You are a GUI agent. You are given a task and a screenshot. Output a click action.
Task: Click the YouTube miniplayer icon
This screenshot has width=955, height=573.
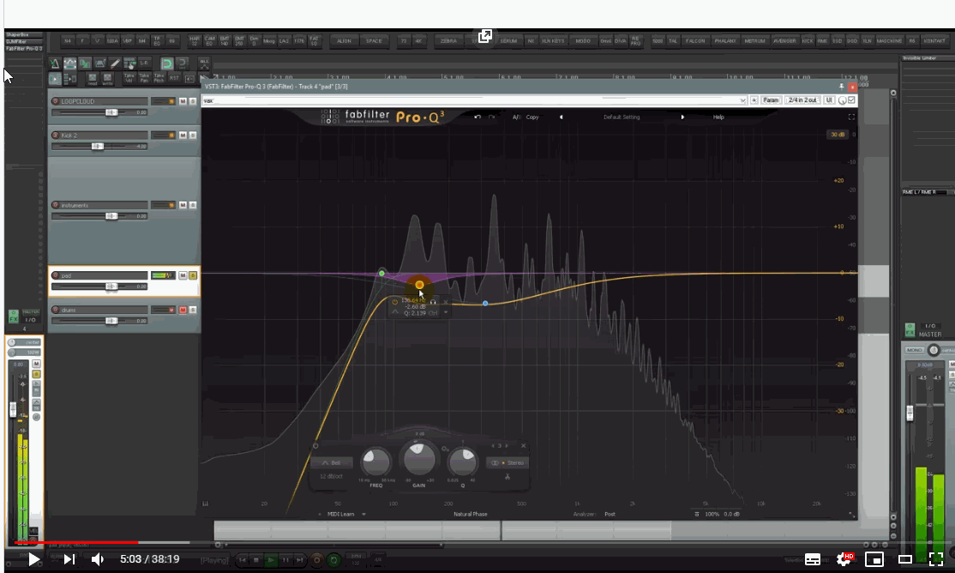click(874, 559)
